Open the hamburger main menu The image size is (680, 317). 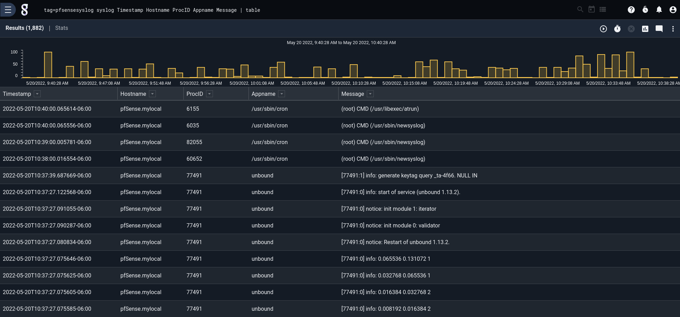(8, 10)
